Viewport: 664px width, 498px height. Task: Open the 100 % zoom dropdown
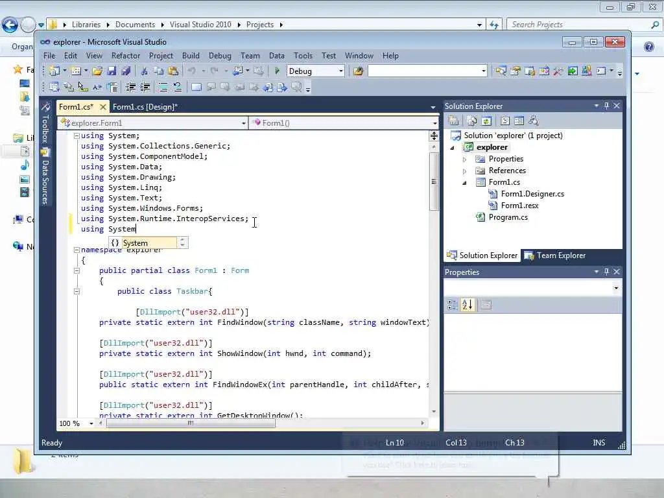[x=91, y=423]
